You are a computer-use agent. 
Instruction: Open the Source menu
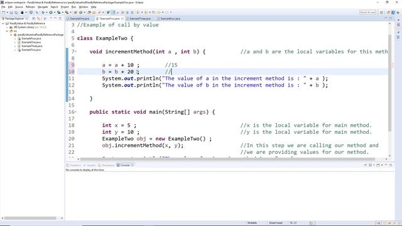pyautogui.click(x=19, y=7)
